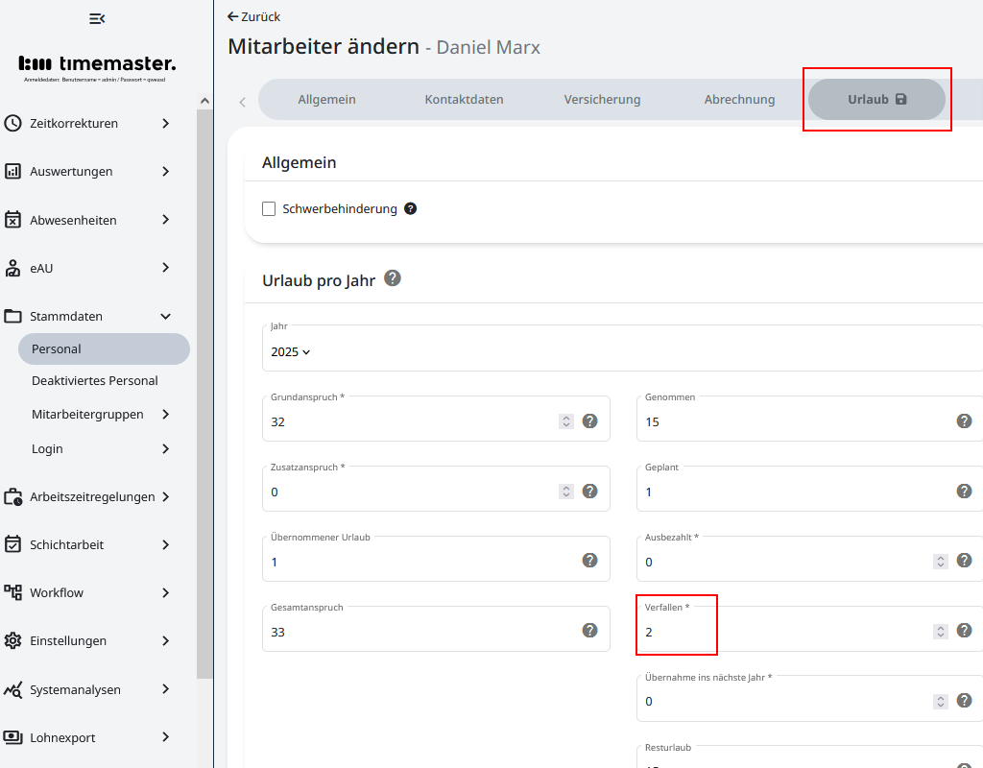Image resolution: width=983 pixels, height=768 pixels.
Task: Collapse the sidebar with the hamburger icon
Action: (x=96, y=18)
